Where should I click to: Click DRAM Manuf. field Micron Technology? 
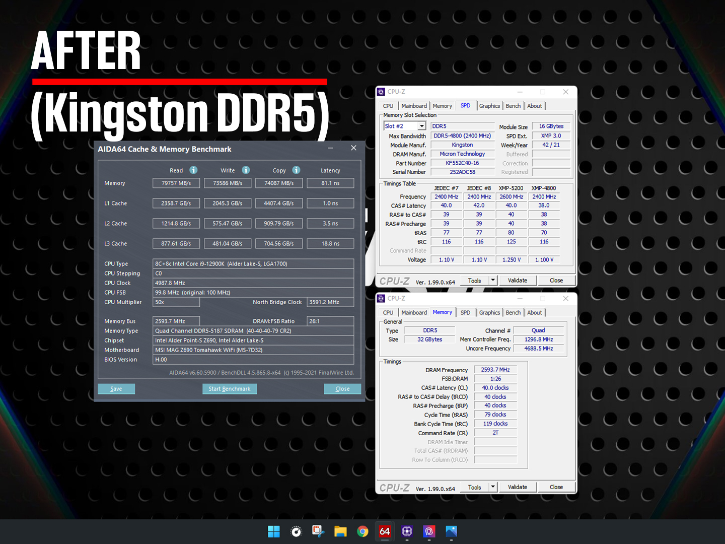click(462, 154)
